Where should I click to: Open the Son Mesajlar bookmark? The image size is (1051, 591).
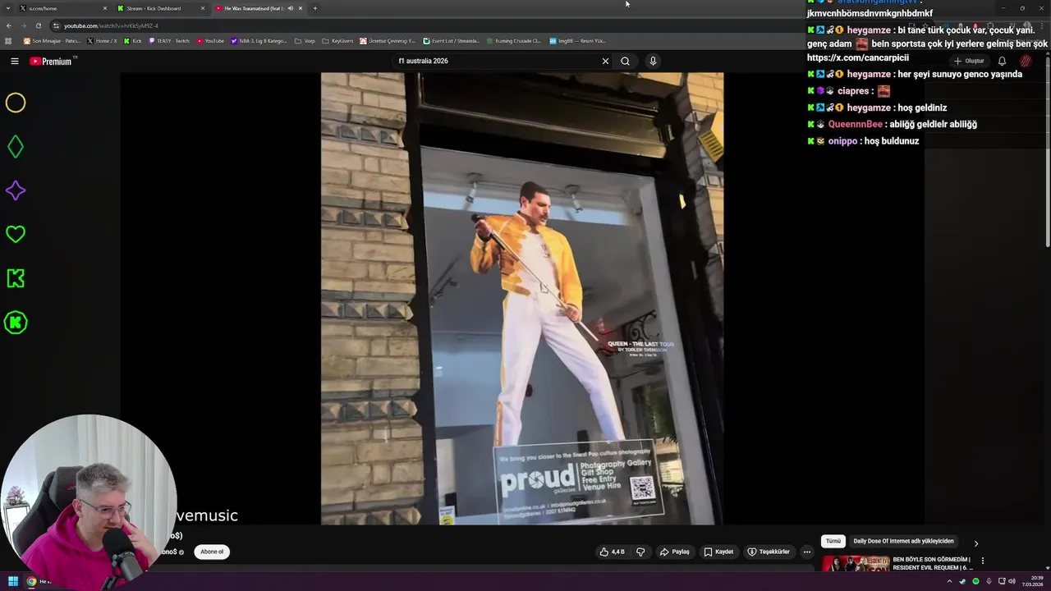pyautogui.click(x=52, y=40)
